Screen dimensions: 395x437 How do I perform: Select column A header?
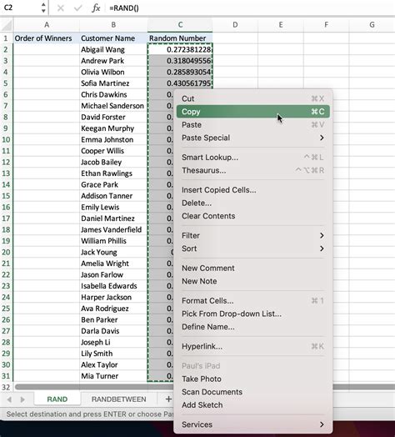[47, 25]
